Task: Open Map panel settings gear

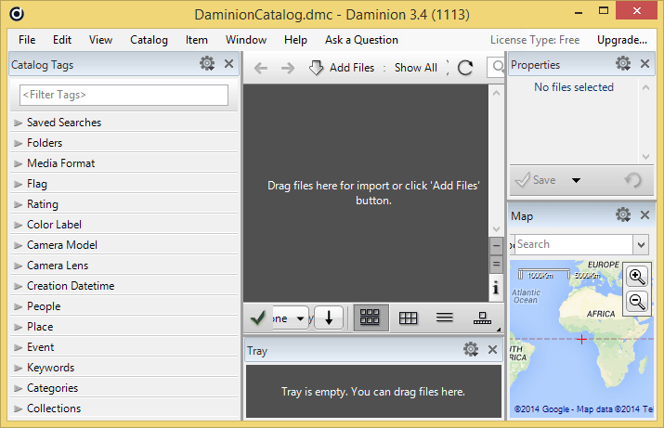Action: [623, 214]
